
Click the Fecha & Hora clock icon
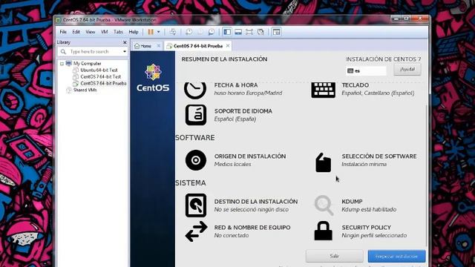[x=195, y=90]
